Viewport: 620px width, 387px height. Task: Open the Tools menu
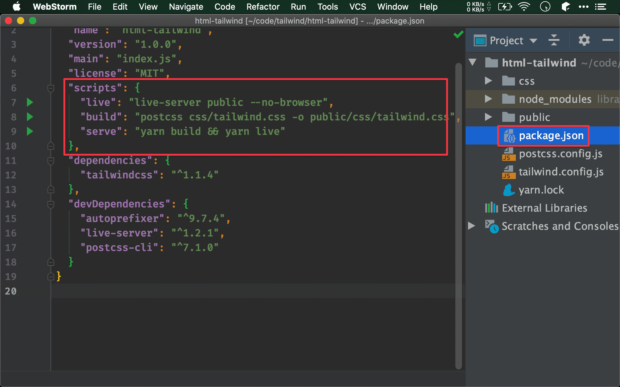328,7
